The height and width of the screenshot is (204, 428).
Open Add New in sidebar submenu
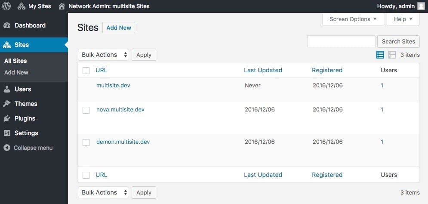coord(16,72)
